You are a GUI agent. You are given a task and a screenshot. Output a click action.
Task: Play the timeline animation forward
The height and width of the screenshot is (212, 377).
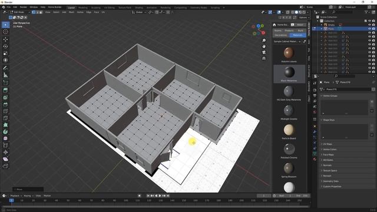point(160,196)
